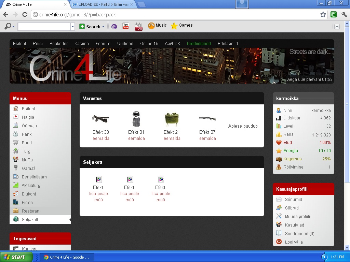Open the Windows start menu

16,257
